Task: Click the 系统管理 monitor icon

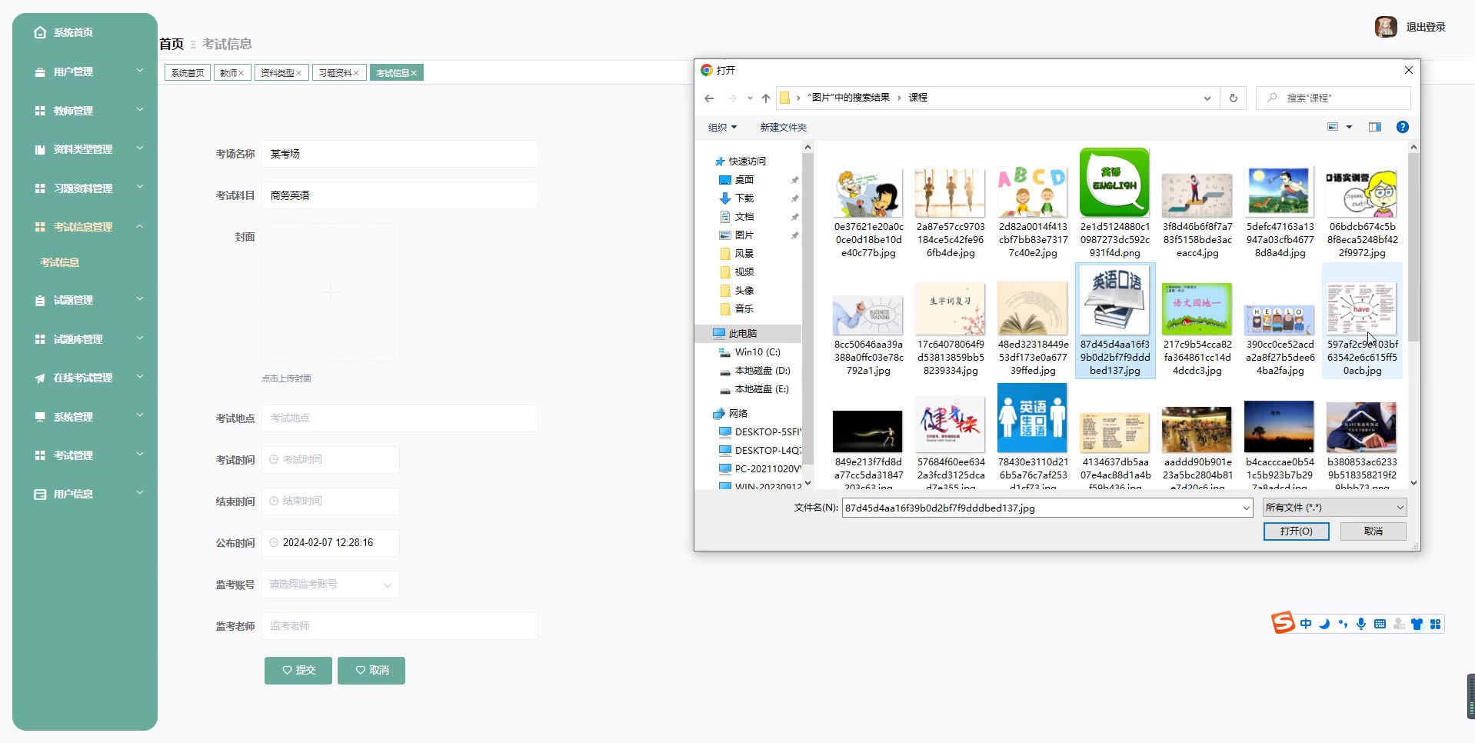Action: click(x=40, y=417)
